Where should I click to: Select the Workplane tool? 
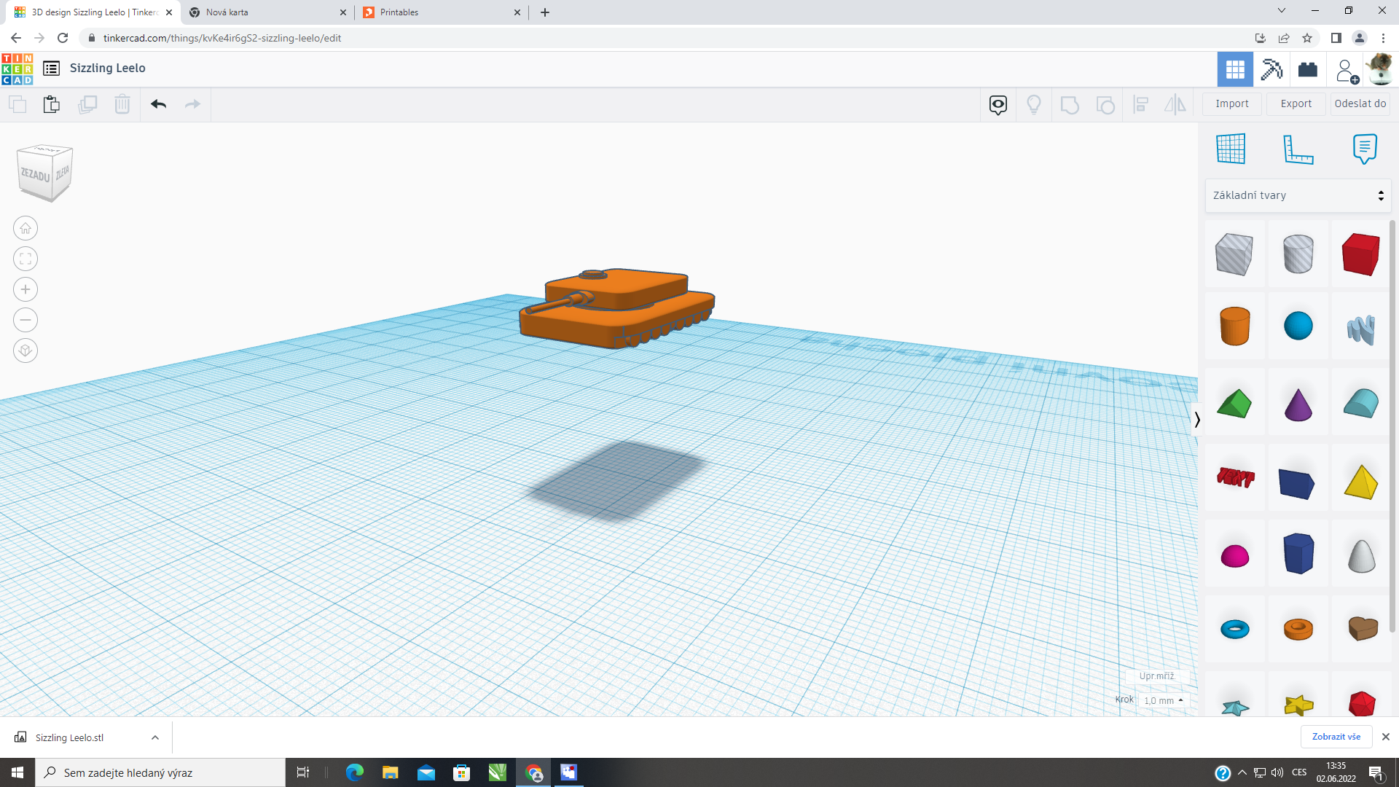tap(1231, 149)
